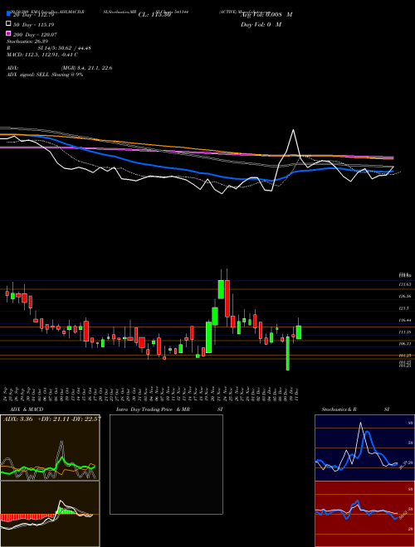Click the 131.63 price axis label
The width and height of the screenshot is (415, 547).
(x=405, y=284)
